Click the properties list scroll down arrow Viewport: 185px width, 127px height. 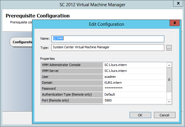tap(169, 102)
